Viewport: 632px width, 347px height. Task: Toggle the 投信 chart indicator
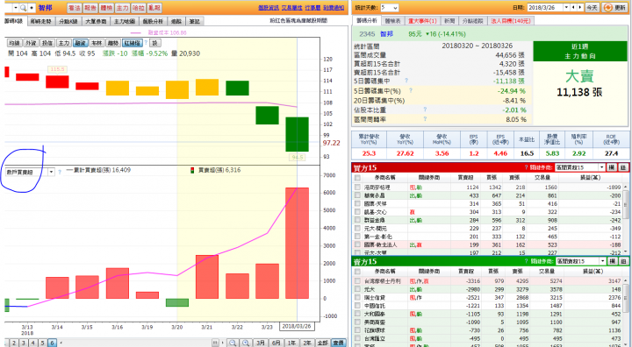47,43
